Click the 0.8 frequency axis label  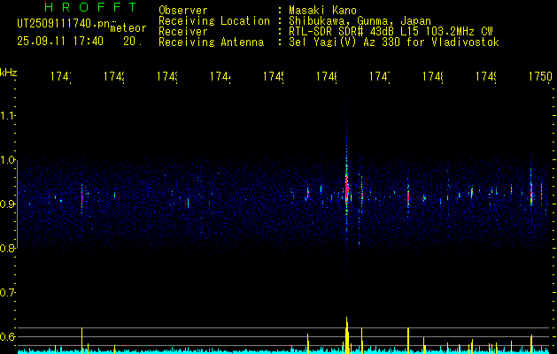point(7,248)
